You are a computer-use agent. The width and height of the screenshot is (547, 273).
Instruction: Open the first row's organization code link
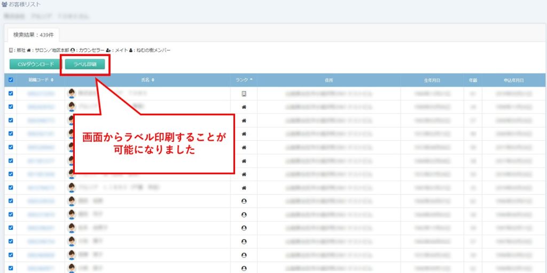(x=41, y=94)
